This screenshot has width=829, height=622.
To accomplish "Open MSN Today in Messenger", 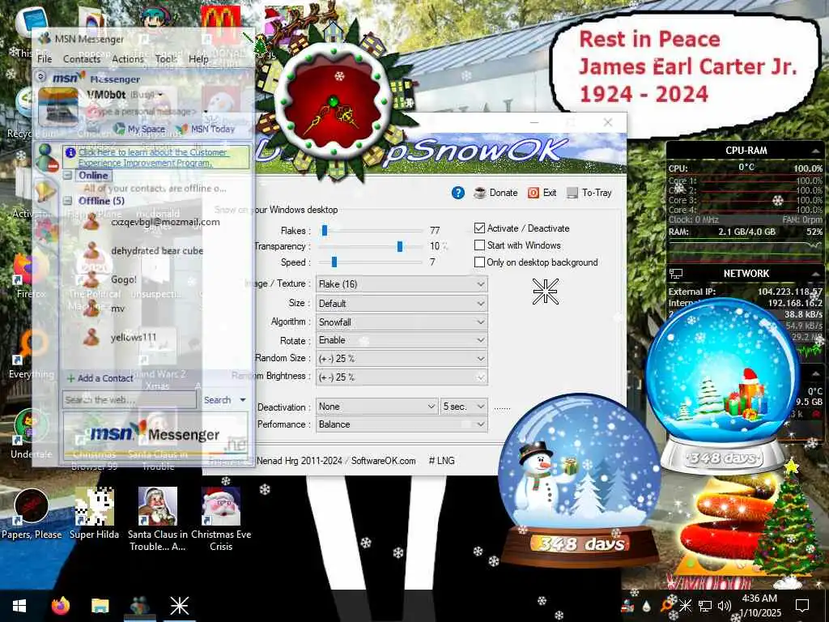I will pyautogui.click(x=206, y=129).
